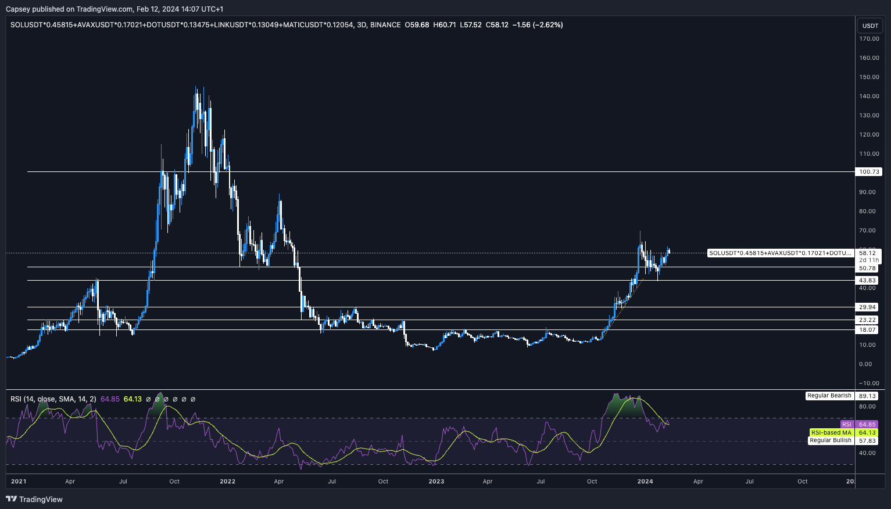
Task: Click the Capsey published on TradingView.com header
Action: coord(114,9)
